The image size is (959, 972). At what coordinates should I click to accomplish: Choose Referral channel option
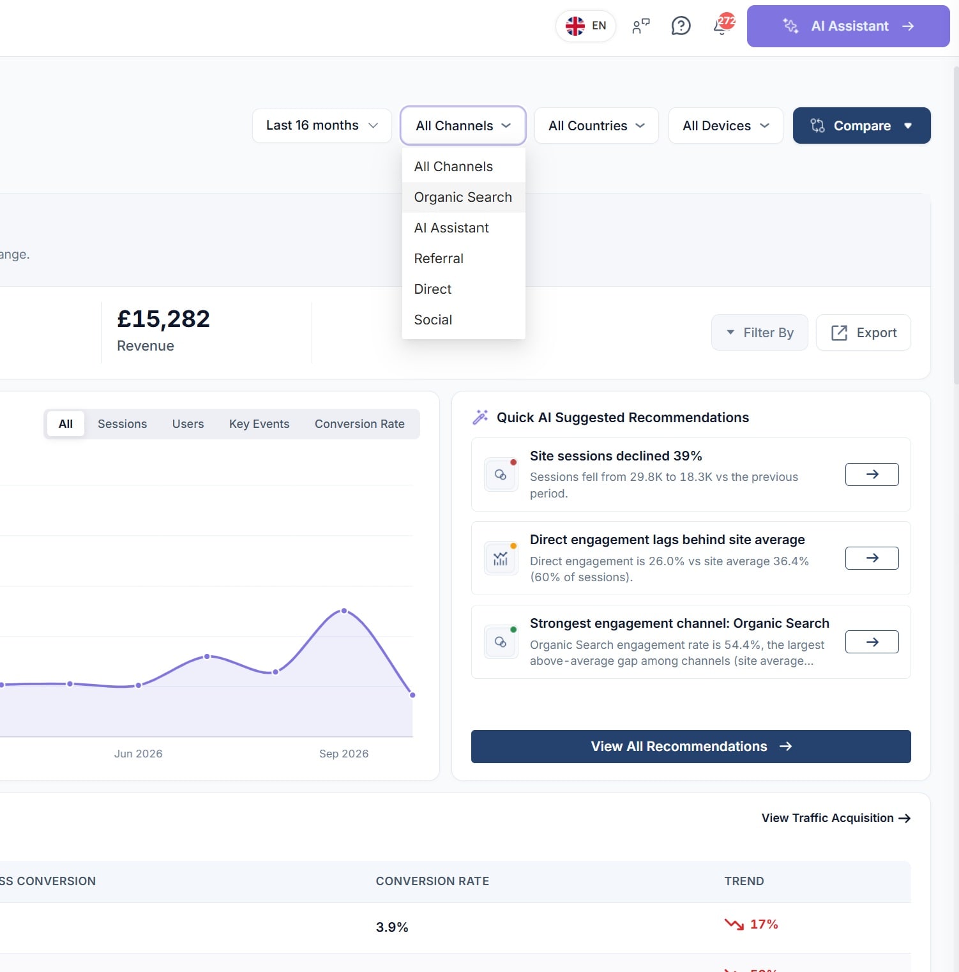click(464, 259)
